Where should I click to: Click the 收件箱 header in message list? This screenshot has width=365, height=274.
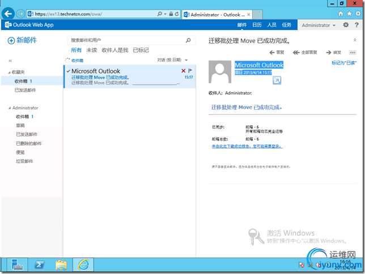[77, 61]
